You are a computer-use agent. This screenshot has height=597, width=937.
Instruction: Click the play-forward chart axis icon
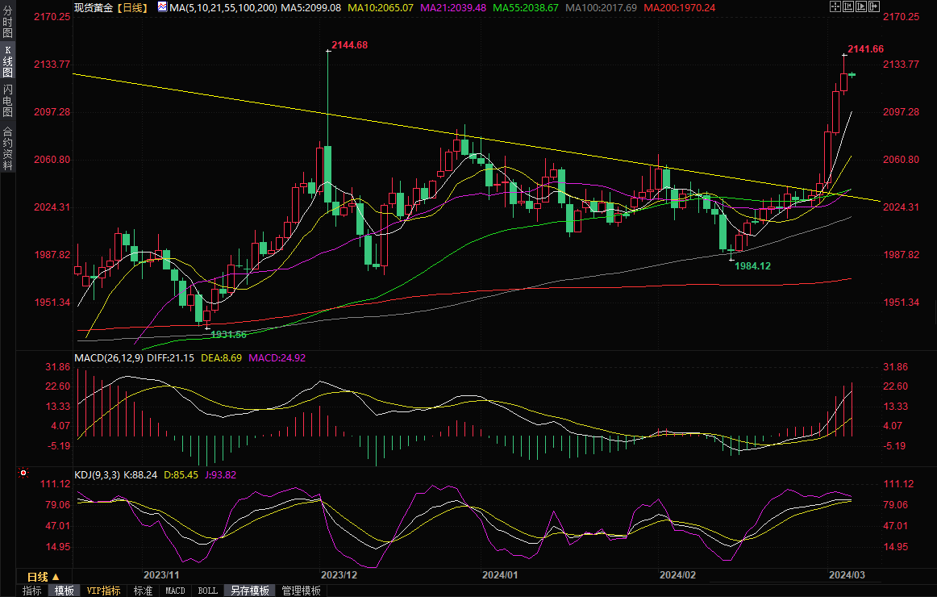point(861,6)
